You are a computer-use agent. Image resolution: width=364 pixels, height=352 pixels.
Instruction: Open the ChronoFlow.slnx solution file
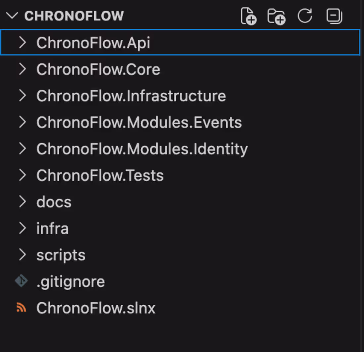click(96, 307)
